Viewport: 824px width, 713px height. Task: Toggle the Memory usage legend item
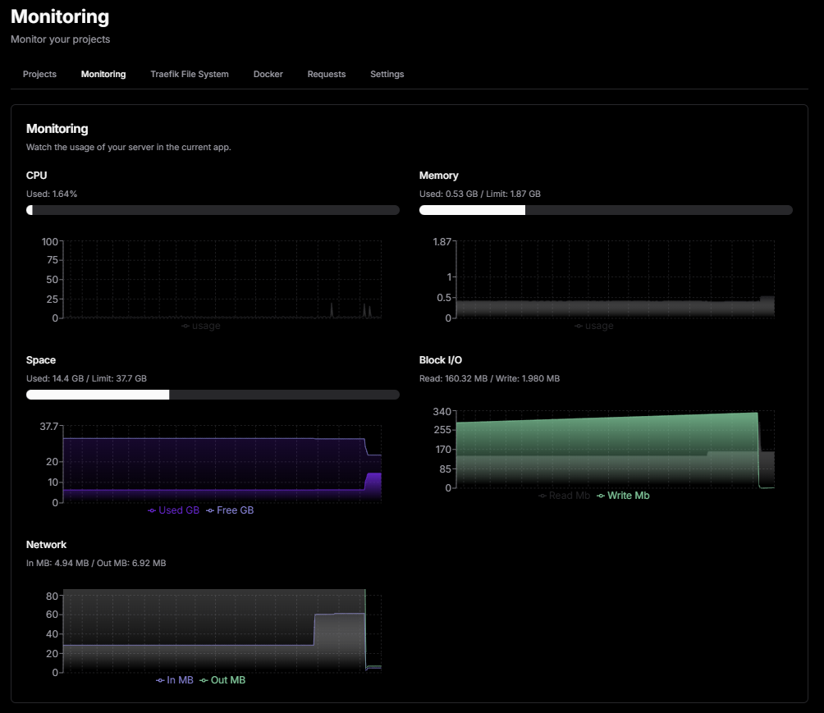[594, 326]
